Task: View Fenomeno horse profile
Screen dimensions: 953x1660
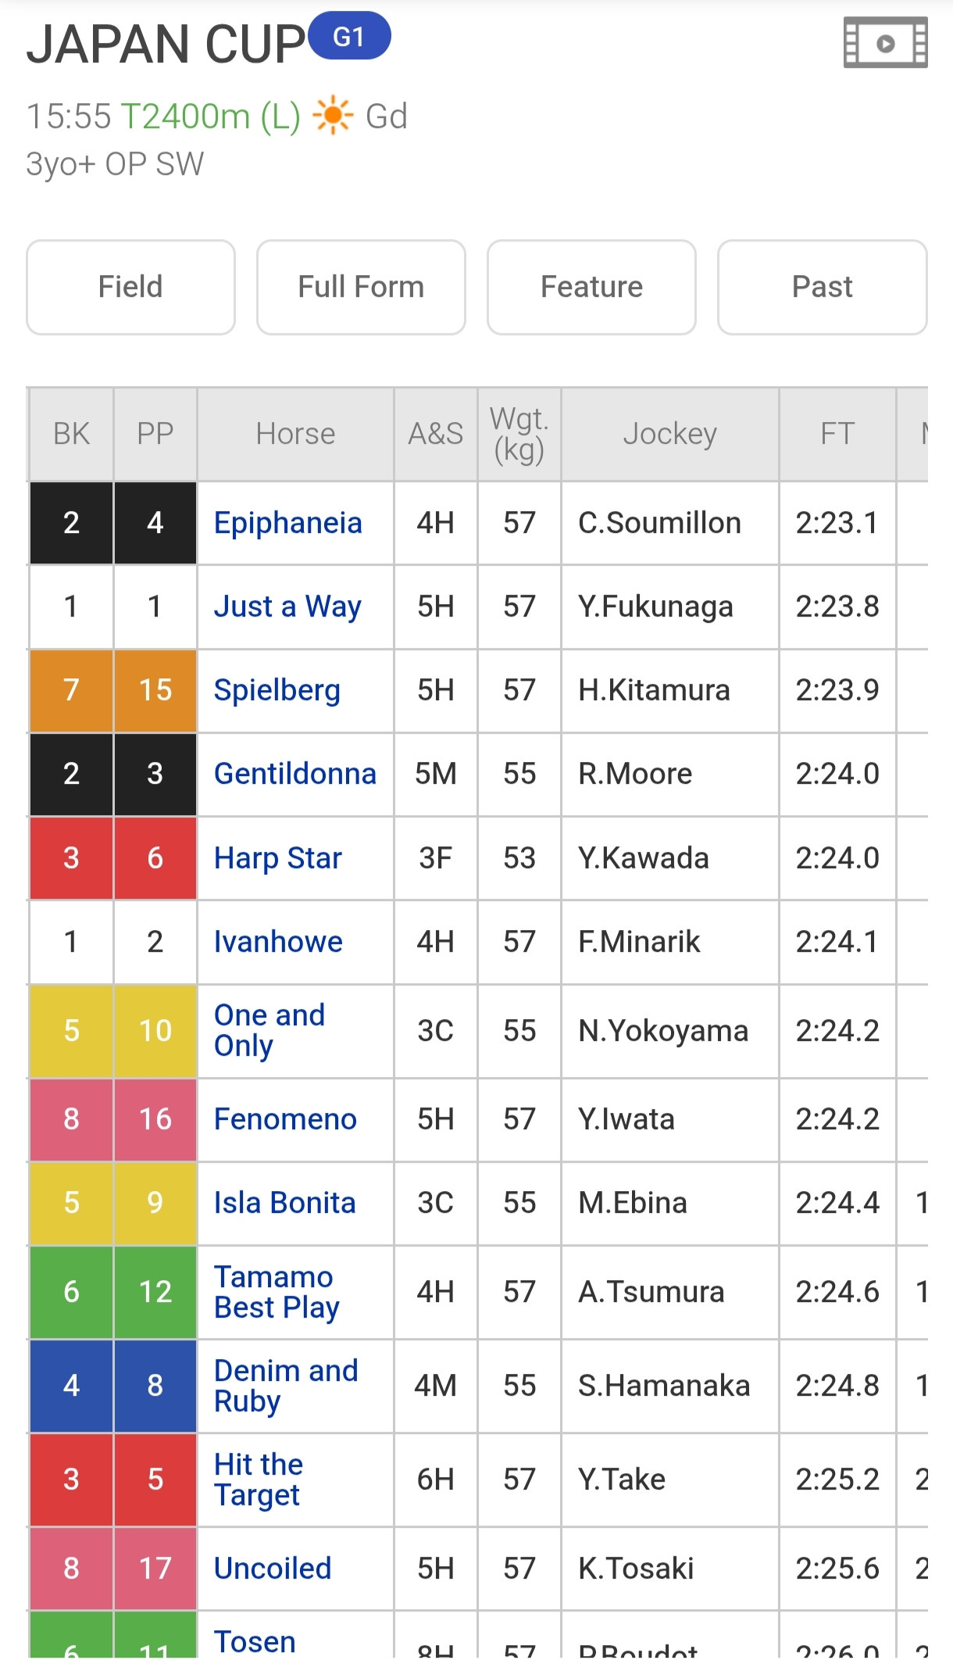Action: point(285,1119)
